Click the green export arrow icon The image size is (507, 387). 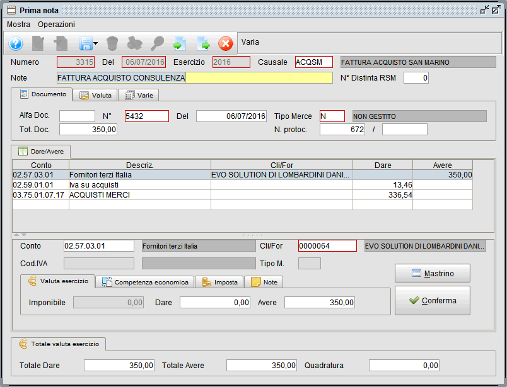(203, 43)
